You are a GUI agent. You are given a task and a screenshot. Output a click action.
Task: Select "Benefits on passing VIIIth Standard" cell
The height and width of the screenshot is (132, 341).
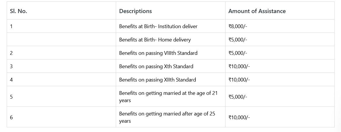[x=158, y=53]
